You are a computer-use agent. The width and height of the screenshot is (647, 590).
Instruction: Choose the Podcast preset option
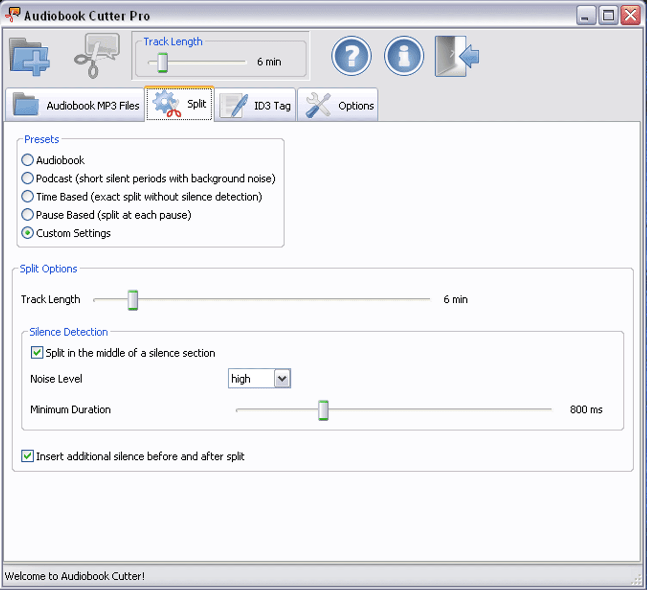point(27,179)
